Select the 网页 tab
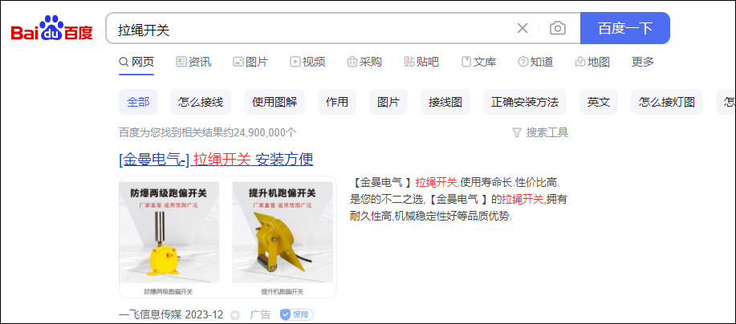The width and height of the screenshot is (736, 324). click(x=136, y=62)
